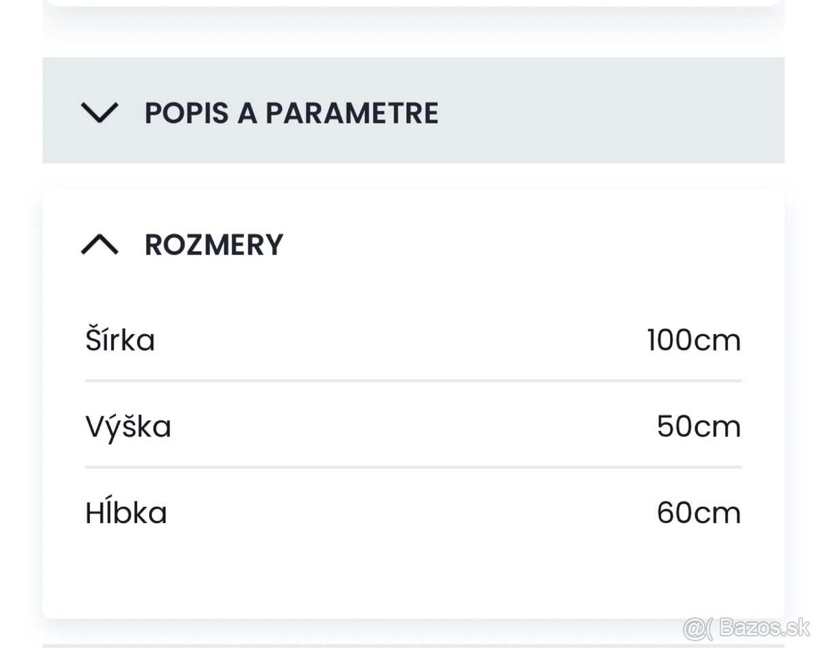This screenshot has width=818, height=648.
Task: Click the @( symbol of the watermark logo
Action: [700, 626]
